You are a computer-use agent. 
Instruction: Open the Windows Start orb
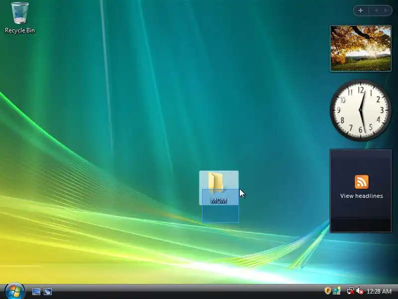click(15, 291)
